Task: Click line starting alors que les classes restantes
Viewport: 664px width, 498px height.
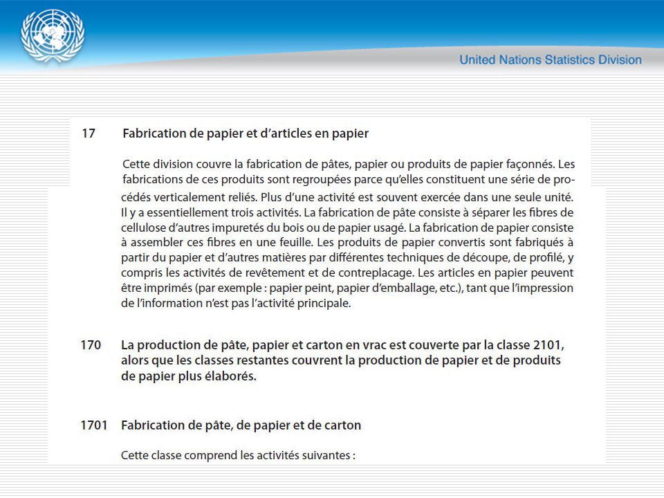Action: click(341, 360)
